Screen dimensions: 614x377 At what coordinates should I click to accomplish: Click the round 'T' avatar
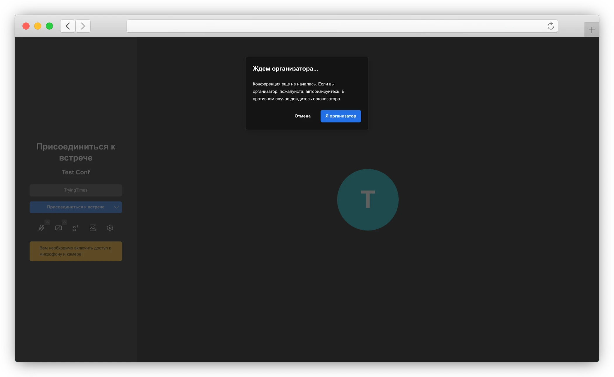click(x=368, y=200)
